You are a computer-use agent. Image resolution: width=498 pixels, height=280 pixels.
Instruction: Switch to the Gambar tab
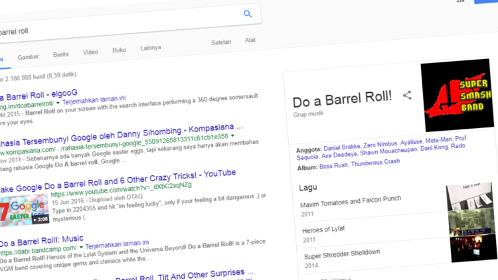(x=28, y=57)
